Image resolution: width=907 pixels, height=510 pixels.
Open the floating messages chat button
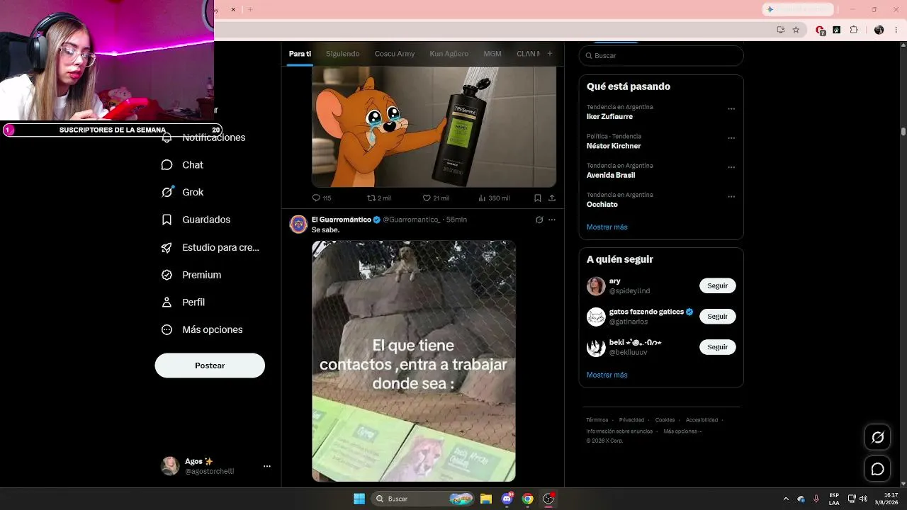pyautogui.click(x=877, y=469)
